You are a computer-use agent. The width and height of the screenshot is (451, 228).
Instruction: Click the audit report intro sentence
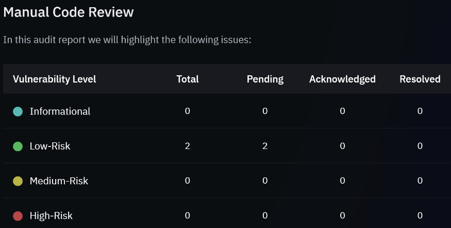click(x=127, y=40)
